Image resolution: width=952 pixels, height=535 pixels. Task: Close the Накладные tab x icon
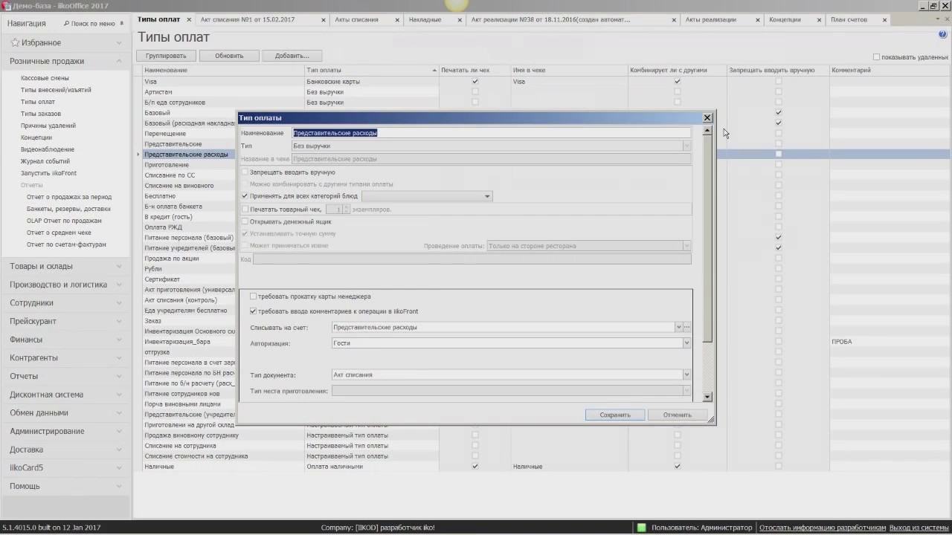point(461,20)
